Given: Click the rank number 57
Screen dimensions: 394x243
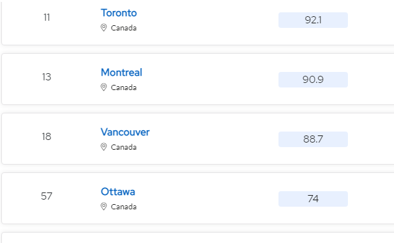Looking at the screenshot, I should (x=47, y=196).
